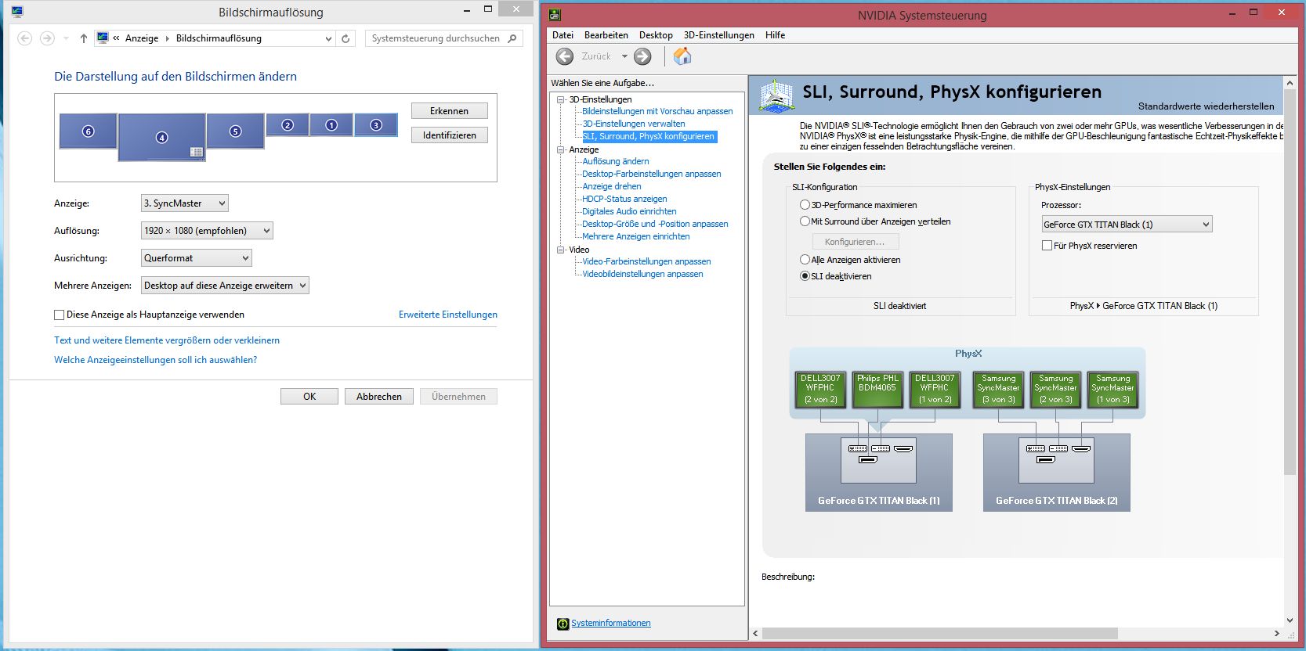Select Alle Anzeigen aktivieren option
The height and width of the screenshot is (651, 1306).
tap(805, 260)
